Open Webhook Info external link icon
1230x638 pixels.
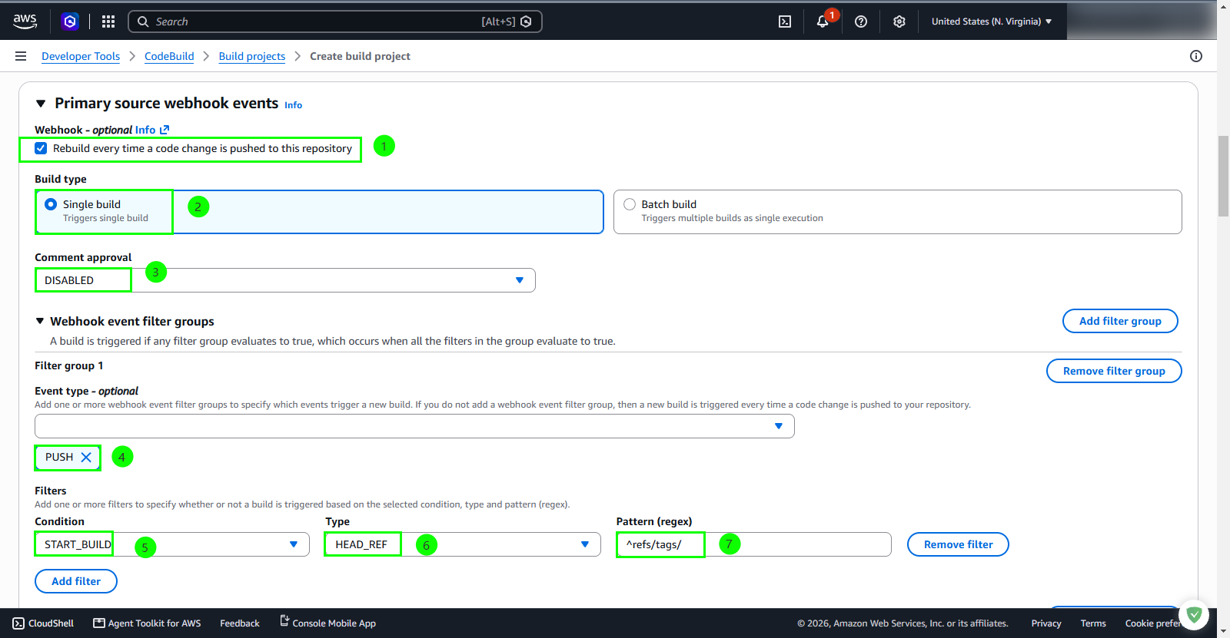165,130
